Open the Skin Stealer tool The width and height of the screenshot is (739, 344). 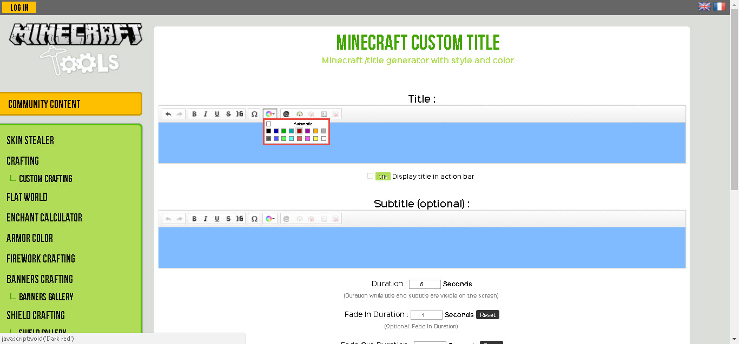pyautogui.click(x=30, y=140)
